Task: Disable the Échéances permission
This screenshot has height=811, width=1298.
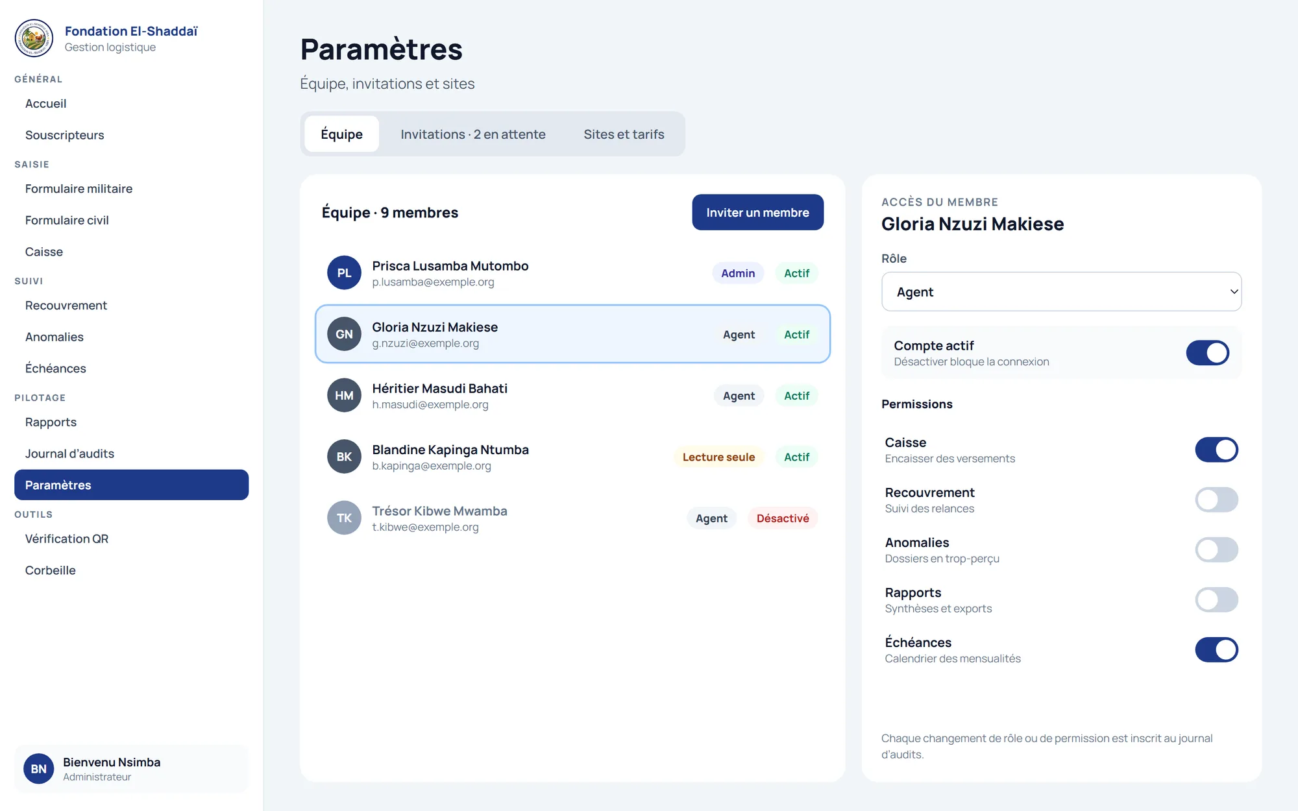Action: 1216,649
